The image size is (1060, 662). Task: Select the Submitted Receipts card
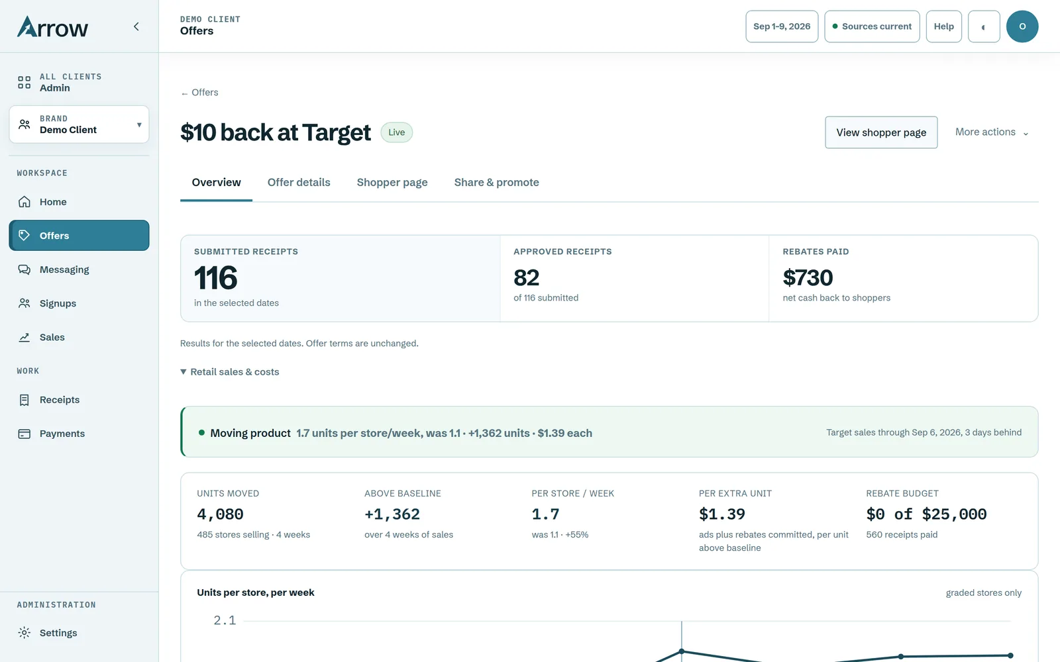tap(341, 279)
